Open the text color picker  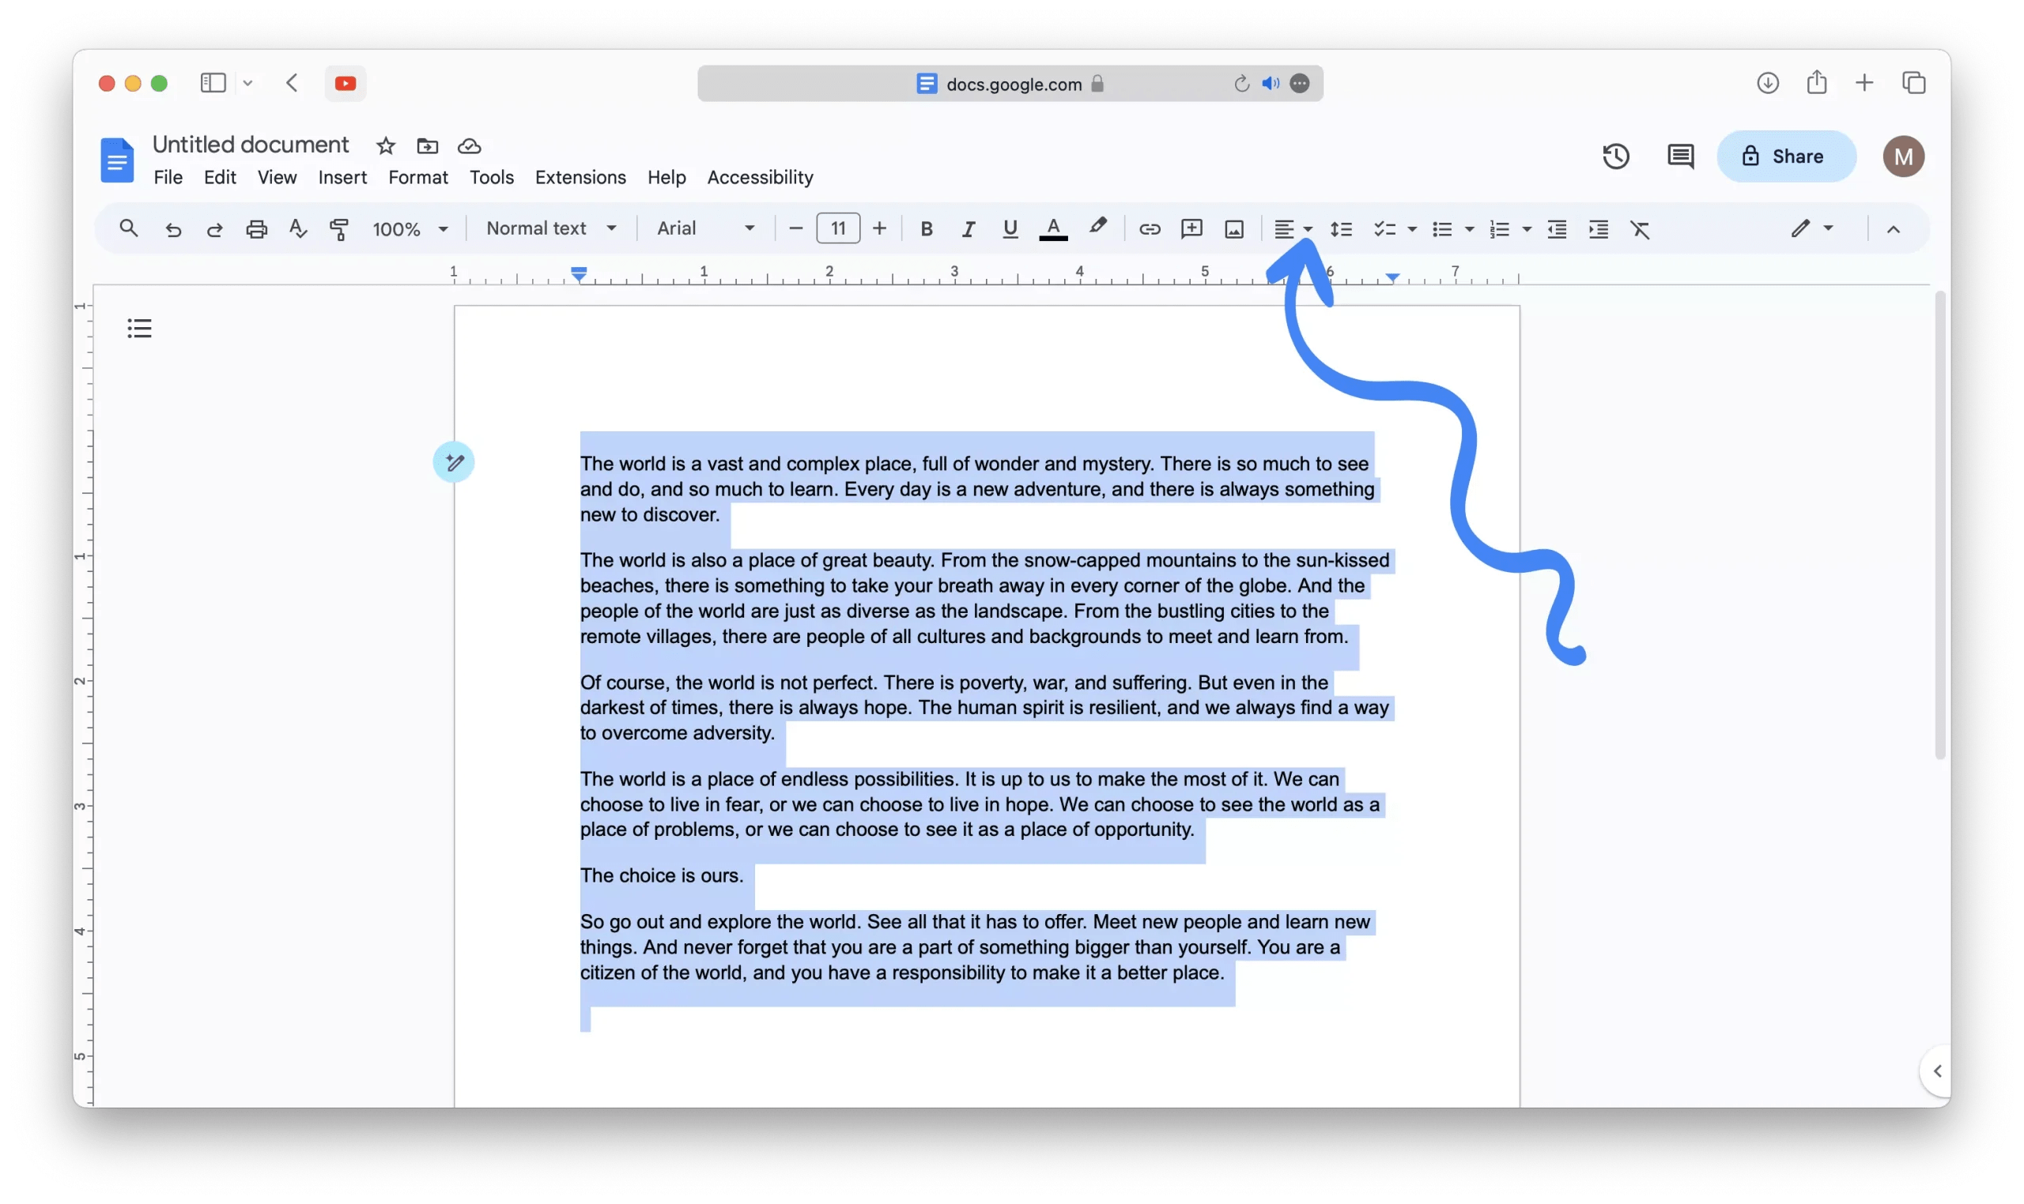pyautogui.click(x=1053, y=229)
